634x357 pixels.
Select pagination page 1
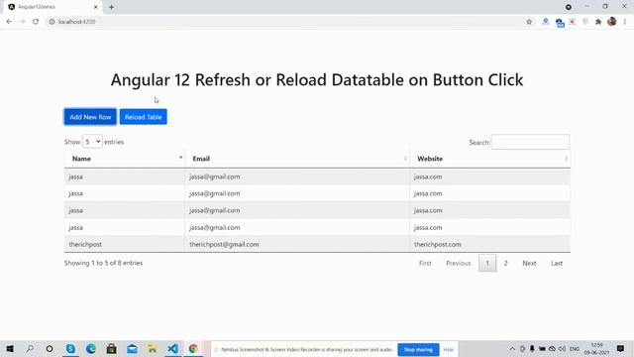pyautogui.click(x=487, y=263)
